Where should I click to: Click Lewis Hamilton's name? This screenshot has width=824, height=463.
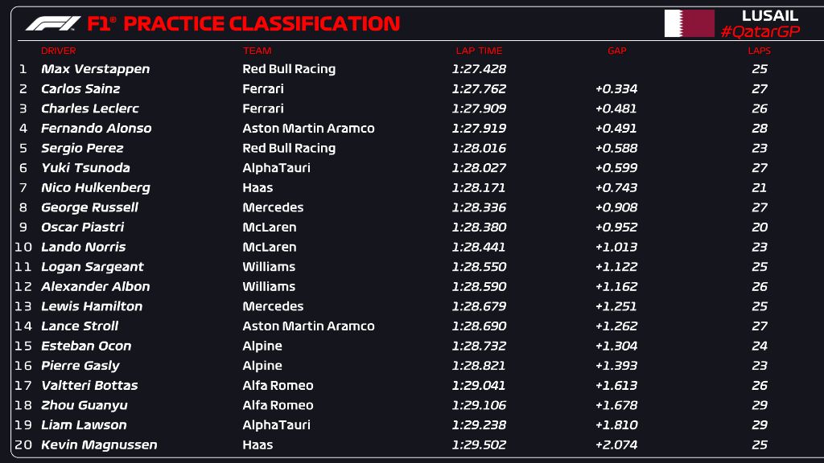pos(92,306)
